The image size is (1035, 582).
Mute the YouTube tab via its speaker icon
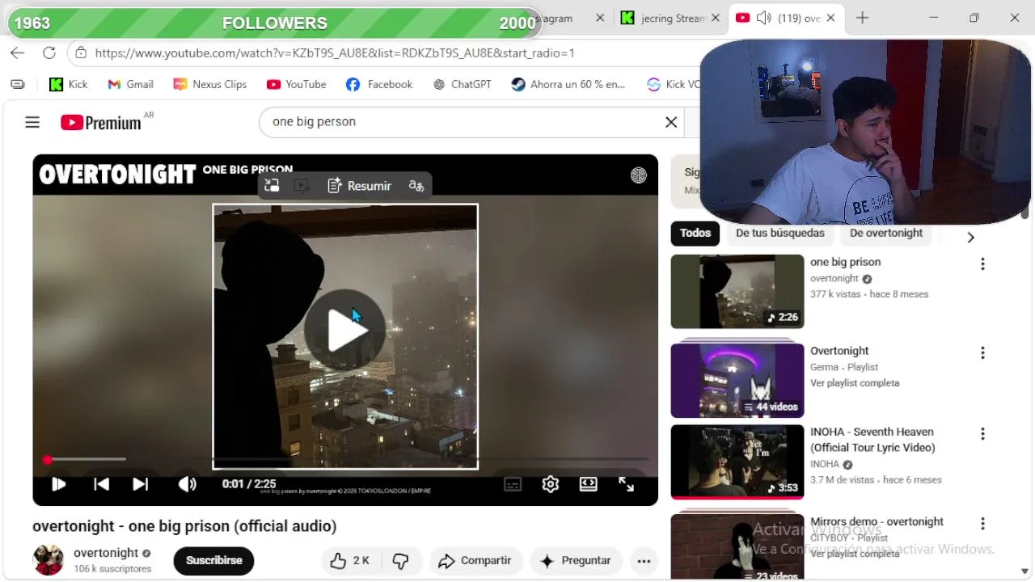coord(763,18)
